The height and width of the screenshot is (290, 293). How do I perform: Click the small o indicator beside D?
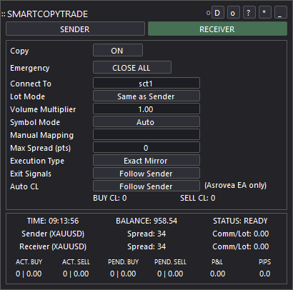208,13
